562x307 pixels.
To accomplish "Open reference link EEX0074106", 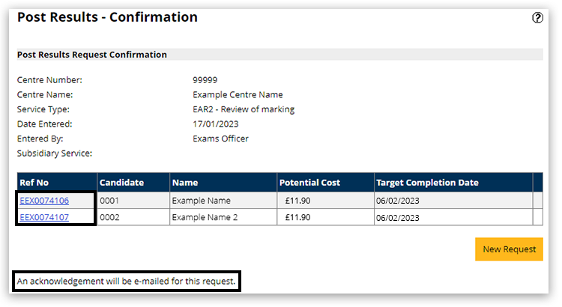I will (44, 201).
